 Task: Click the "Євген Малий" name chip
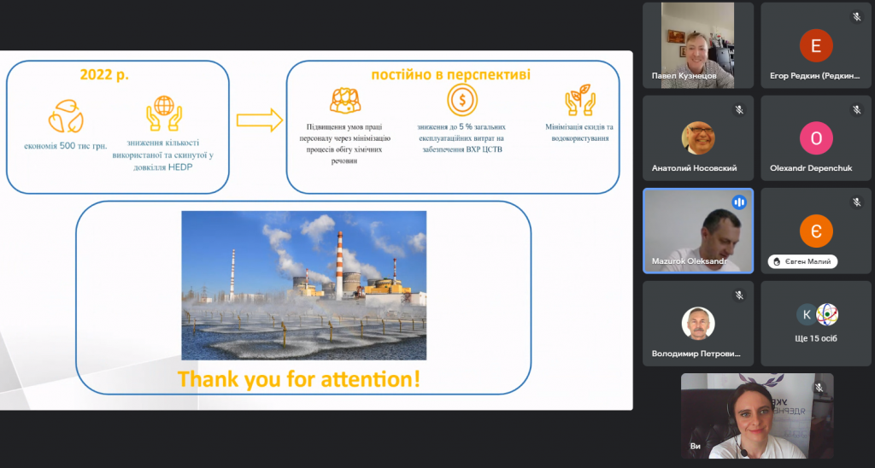click(802, 261)
